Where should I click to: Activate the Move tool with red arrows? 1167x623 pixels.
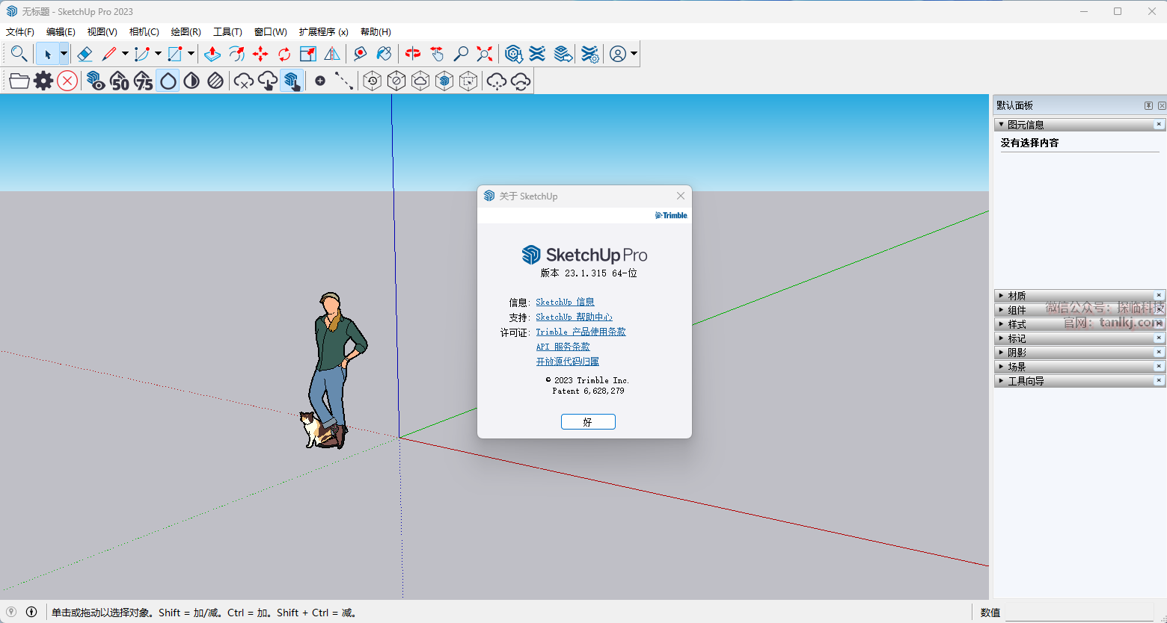point(260,54)
